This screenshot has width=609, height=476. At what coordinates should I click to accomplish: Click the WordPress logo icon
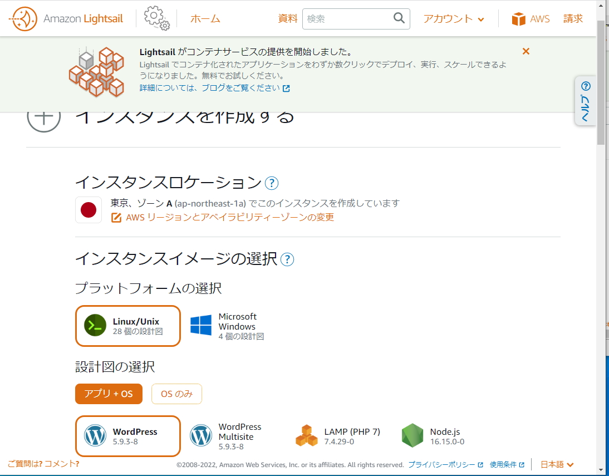coord(95,435)
